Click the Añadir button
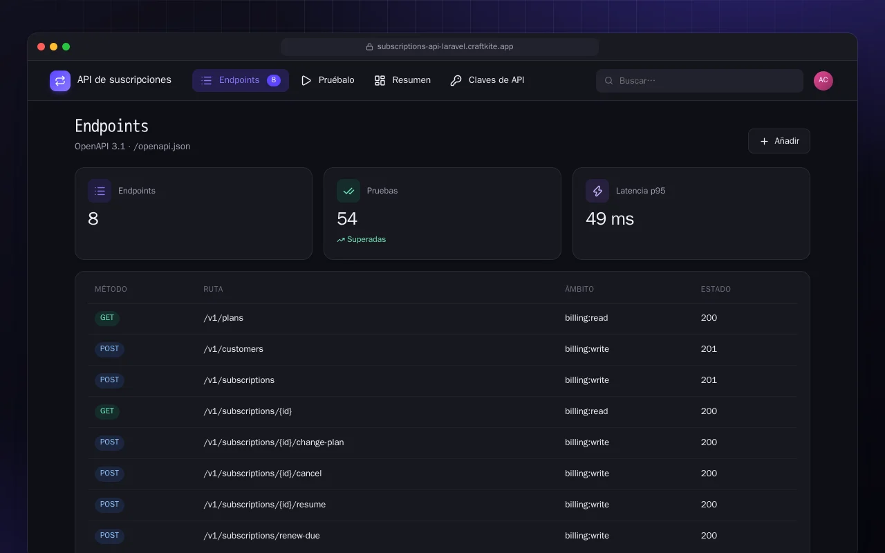This screenshot has height=553, width=885. click(x=779, y=141)
